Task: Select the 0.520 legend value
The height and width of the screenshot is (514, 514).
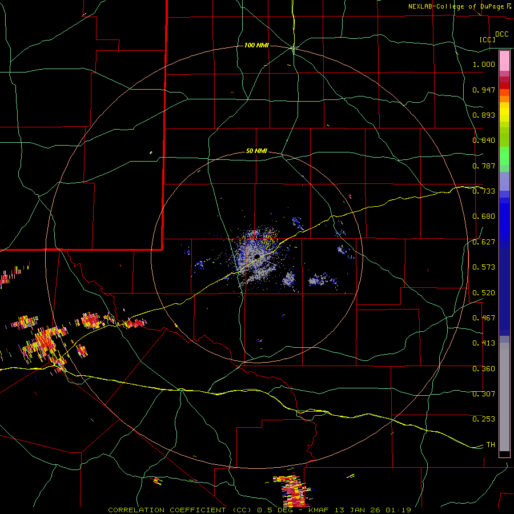Action: point(484,293)
